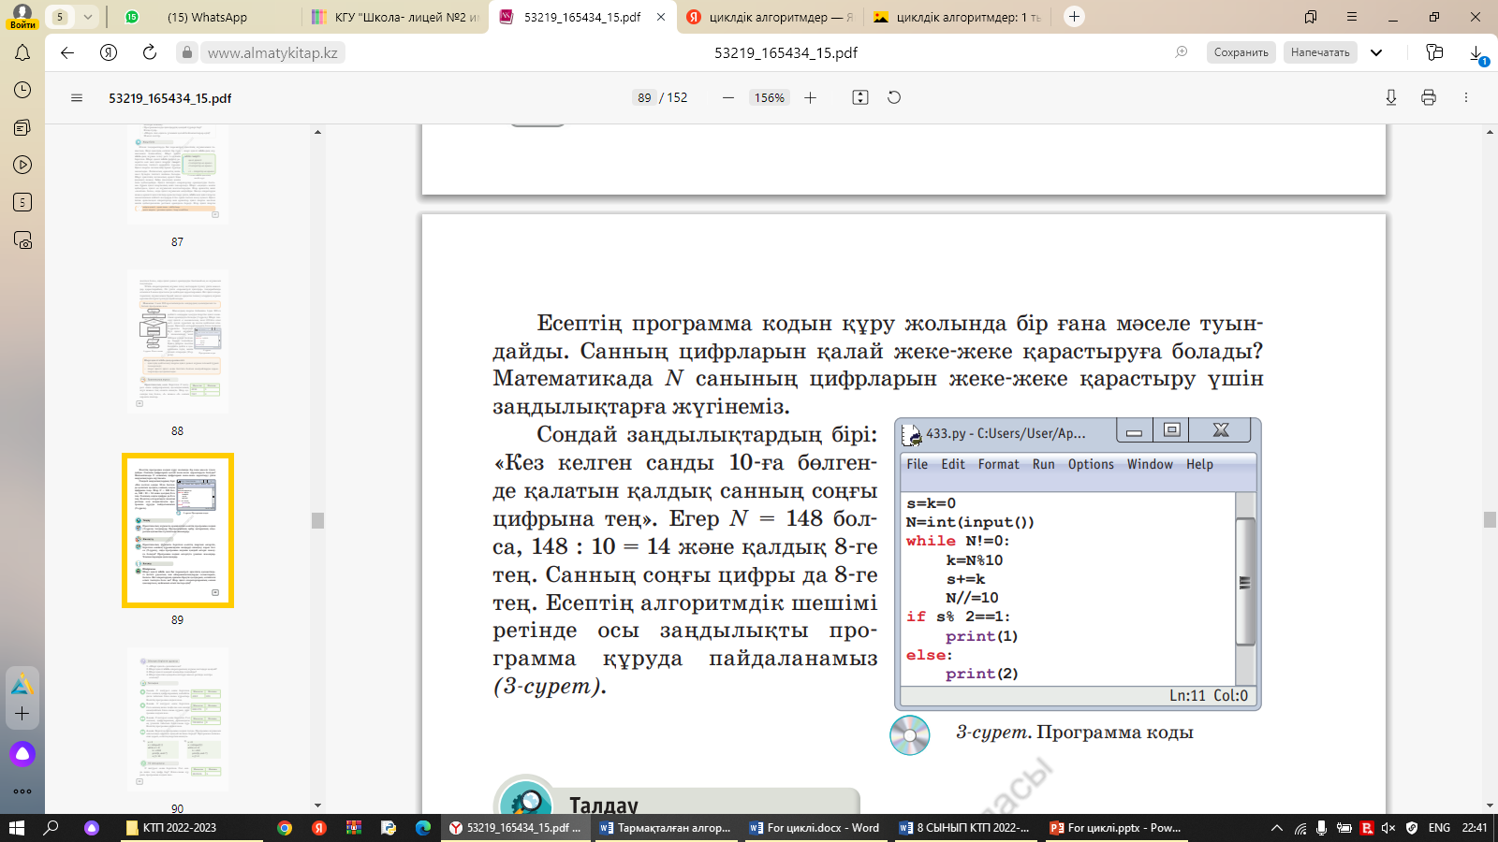This screenshot has height=842, width=1498.
Task: Click the fit-to-page icon
Action: click(860, 97)
